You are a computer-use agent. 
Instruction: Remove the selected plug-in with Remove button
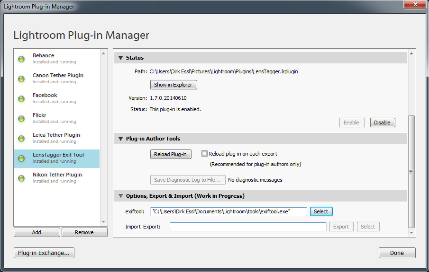tap(84, 232)
